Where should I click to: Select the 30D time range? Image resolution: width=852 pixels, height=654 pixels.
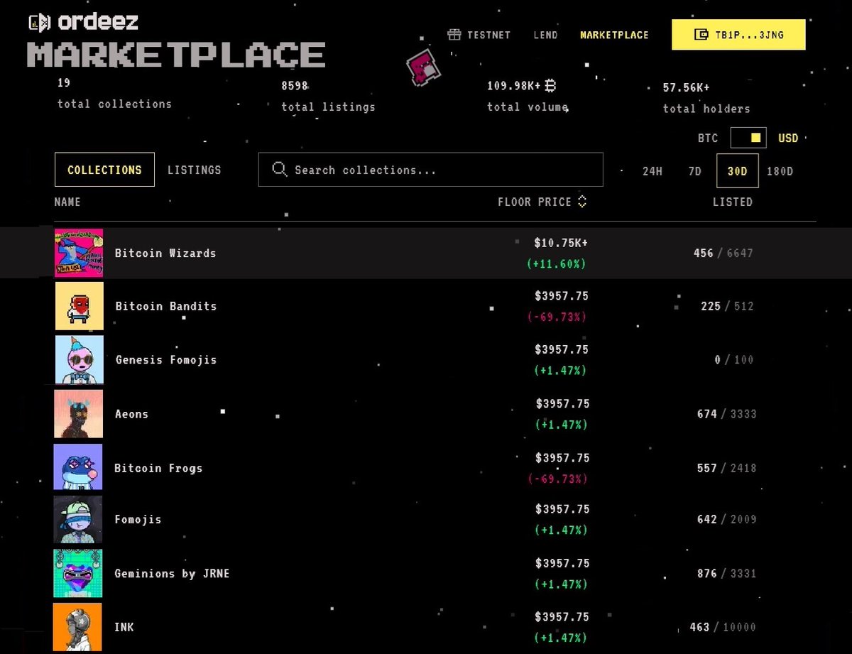pos(738,171)
